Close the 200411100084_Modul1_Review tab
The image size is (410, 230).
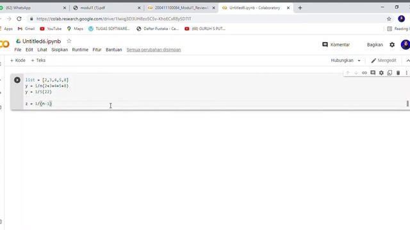click(213, 8)
